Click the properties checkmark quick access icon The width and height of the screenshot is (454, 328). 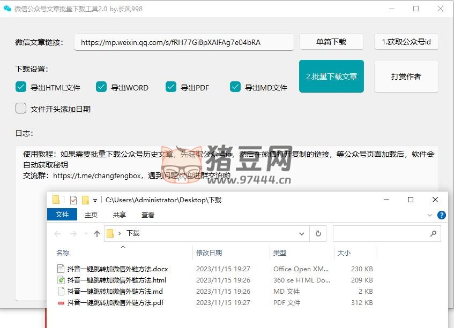point(73,200)
